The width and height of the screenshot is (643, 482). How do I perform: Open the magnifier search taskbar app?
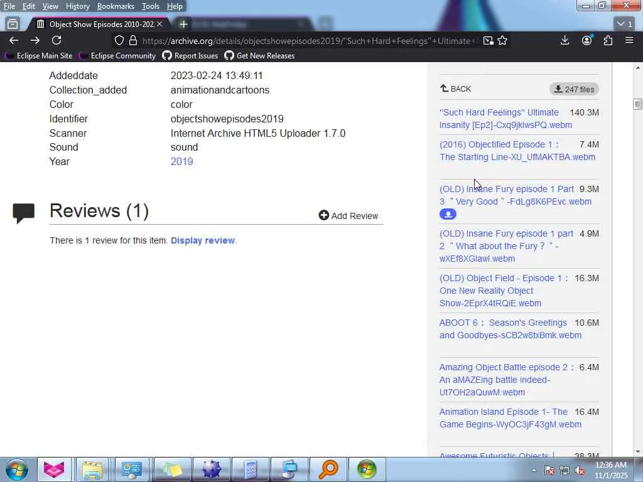click(328, 469)
